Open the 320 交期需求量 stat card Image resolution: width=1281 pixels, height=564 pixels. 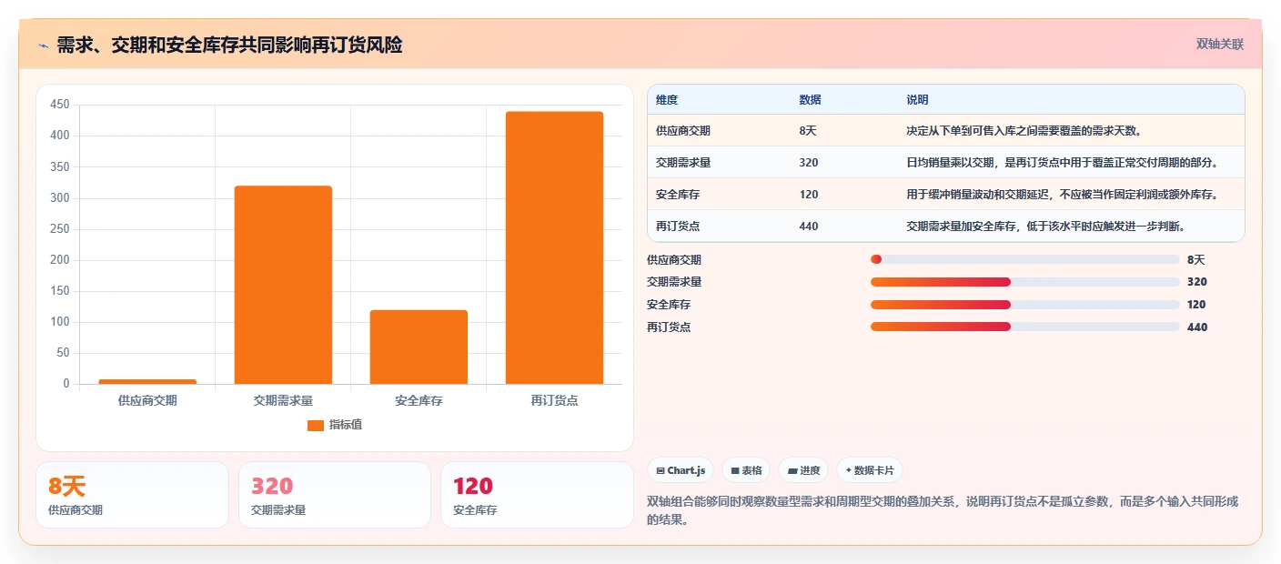click(335, 495)
